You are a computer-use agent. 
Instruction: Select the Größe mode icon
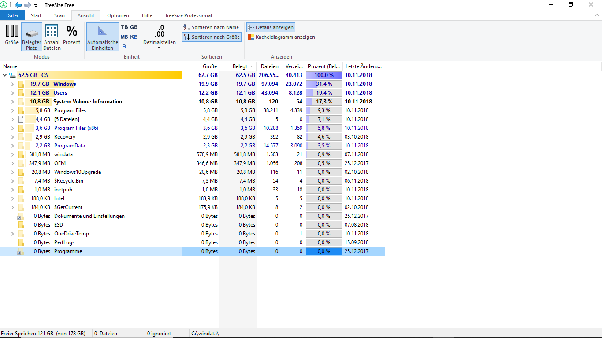pos(12,36)
